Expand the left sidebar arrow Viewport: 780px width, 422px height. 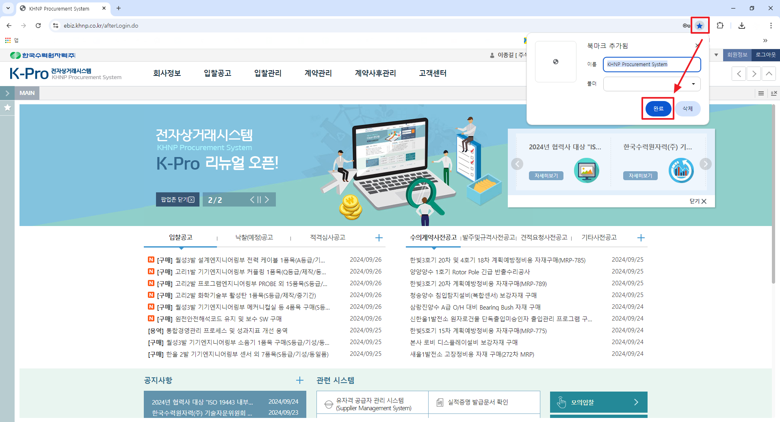[x=7, y=93]
